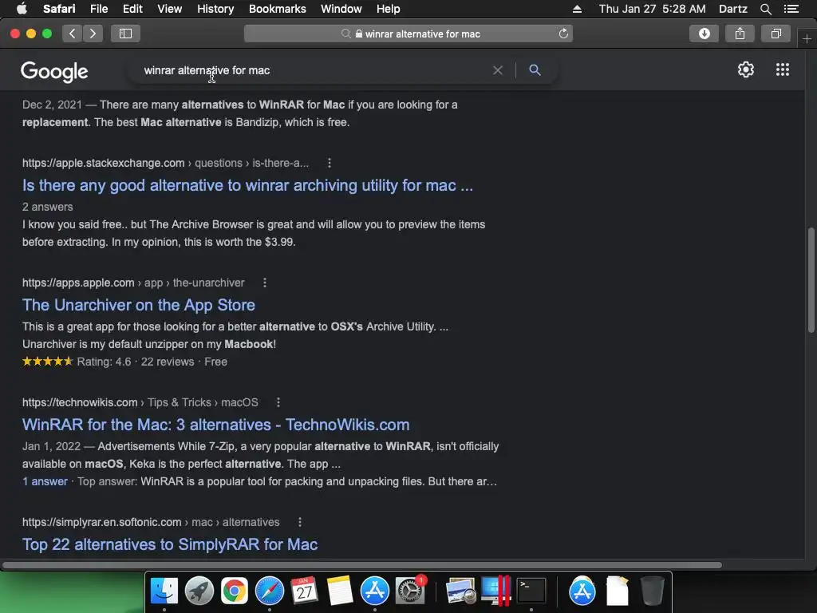Open Notes from the Dock
The image size is (817, 613).
coord(340,591)
